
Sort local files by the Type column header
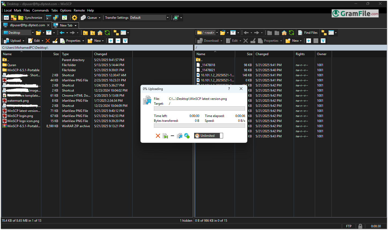coord(76,54)
